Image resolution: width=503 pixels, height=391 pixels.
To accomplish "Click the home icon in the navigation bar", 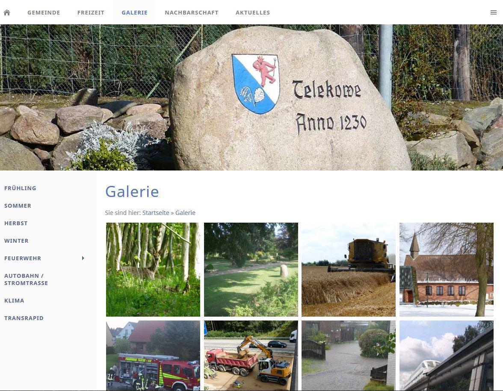I will 7,12.
